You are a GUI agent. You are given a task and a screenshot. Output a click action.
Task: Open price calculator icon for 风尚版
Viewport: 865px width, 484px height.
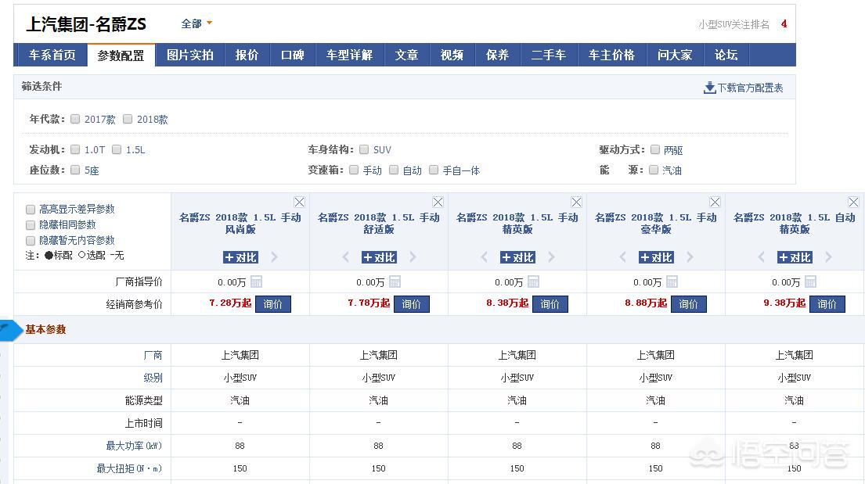[x=256, y=281]
